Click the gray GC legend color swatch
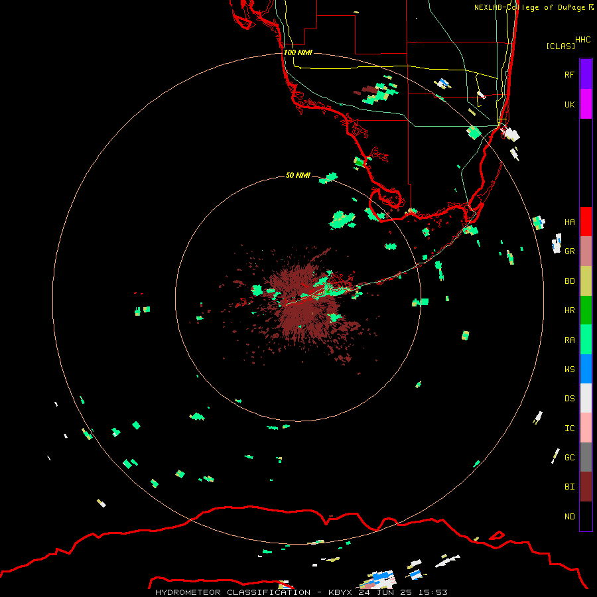Screen dimensions: 597x597 click(x=586, y=457)
